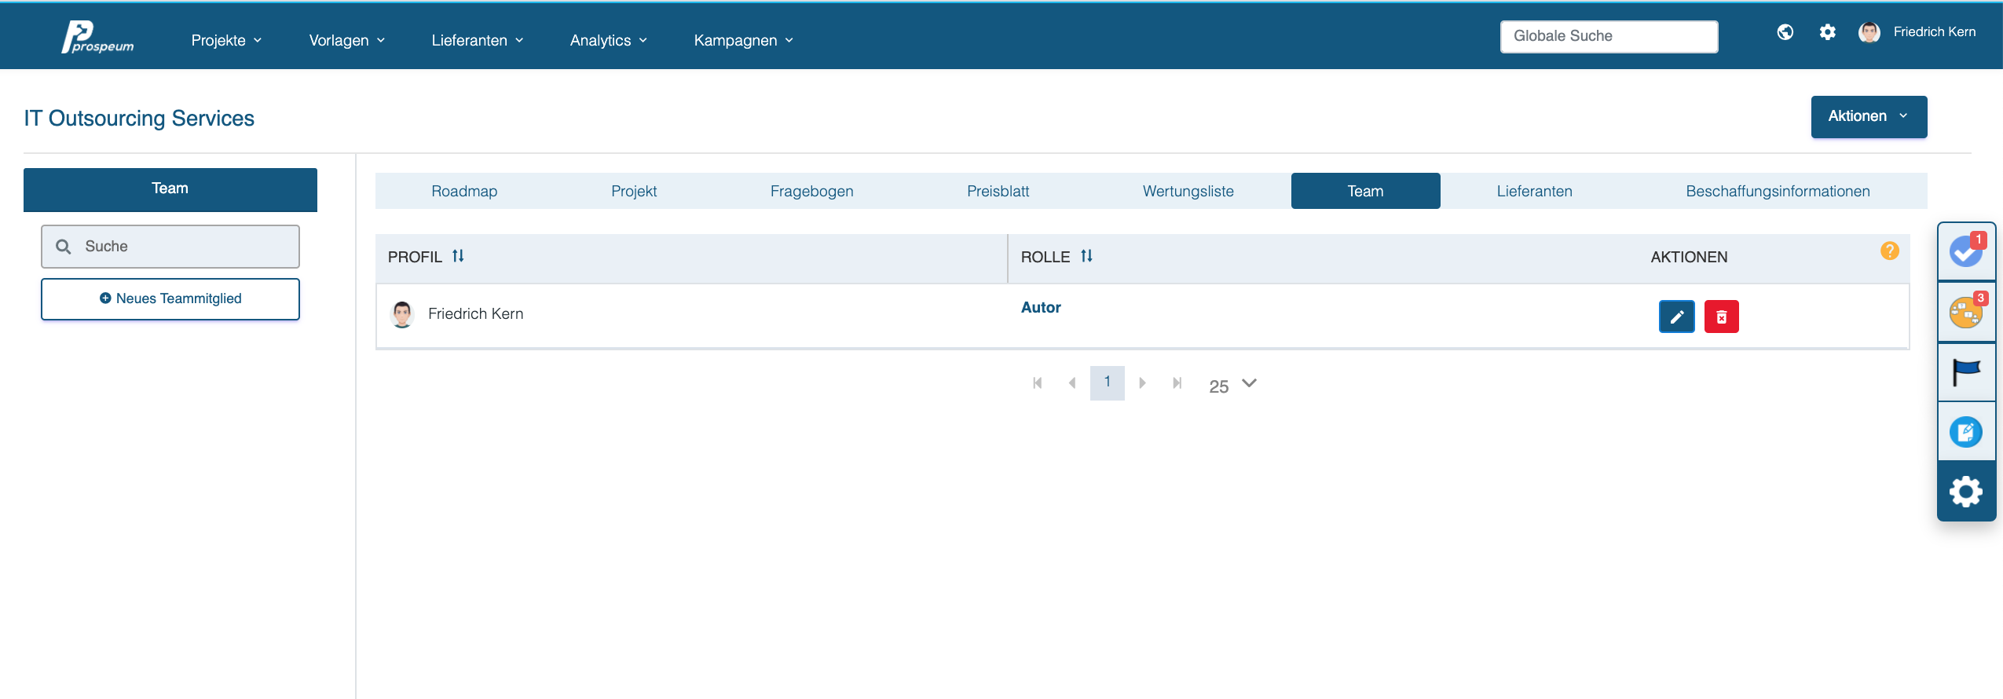Switch to the Lieferanten tab

pyautogui.click(x=1534, y=191)
